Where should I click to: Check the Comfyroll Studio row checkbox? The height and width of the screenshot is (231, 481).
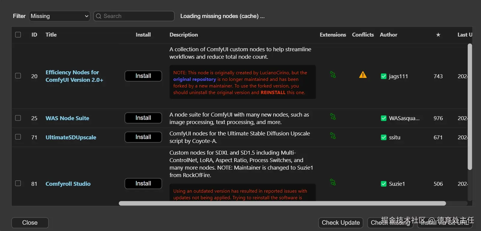18,183
